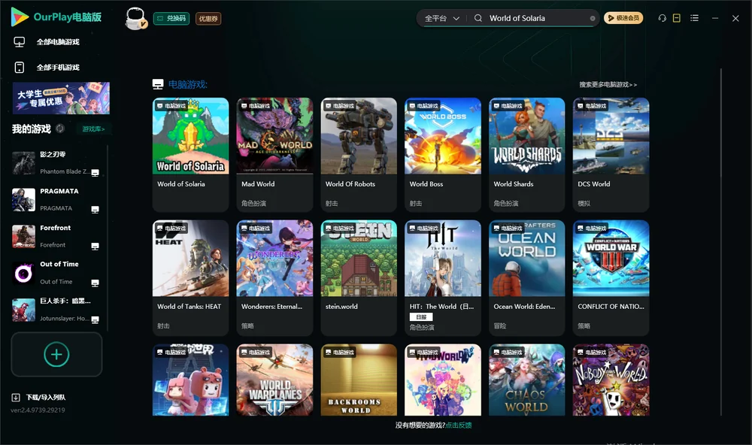Open the World of Warplanes card
The image size is (752, 445).
[x=274, y=380]
